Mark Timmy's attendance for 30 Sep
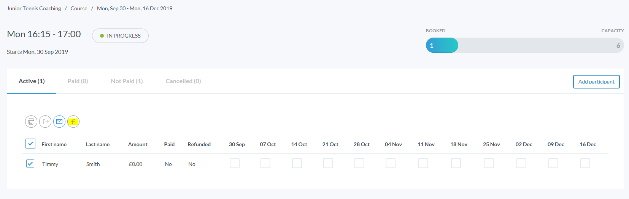This screenshot has width=629, height=199. click(235, 163)
